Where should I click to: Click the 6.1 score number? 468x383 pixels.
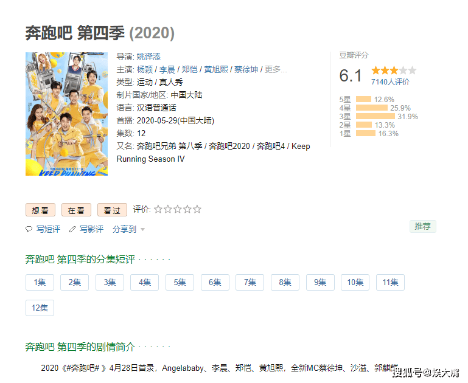pos(351,75)
